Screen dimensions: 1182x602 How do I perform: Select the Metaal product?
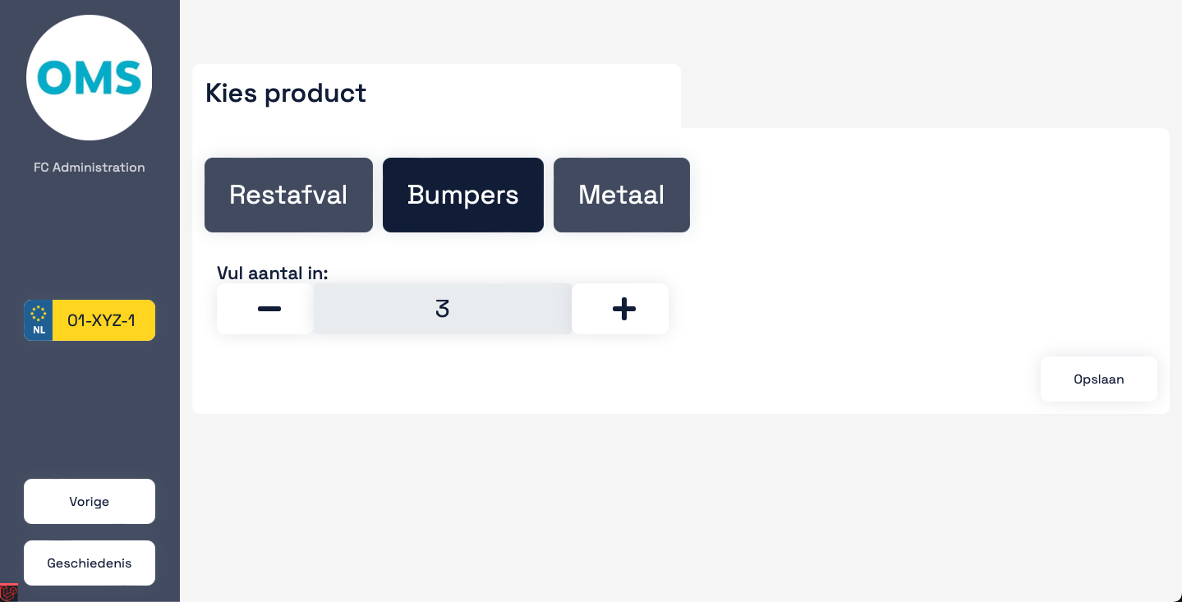point(622,195)
